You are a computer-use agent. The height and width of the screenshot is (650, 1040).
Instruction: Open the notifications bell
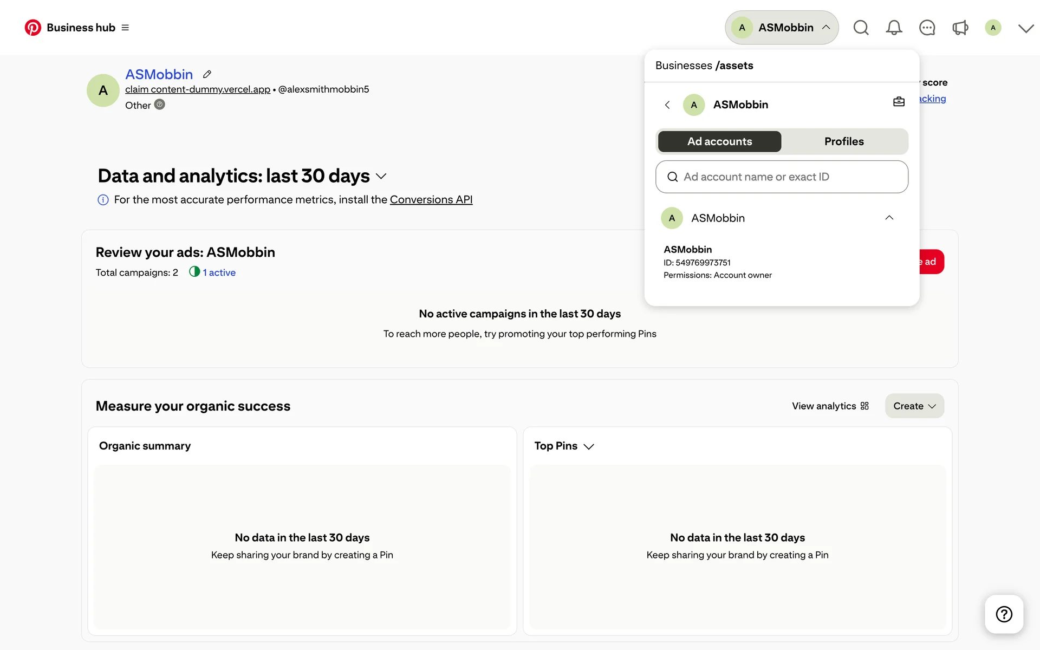click(894, 28)
